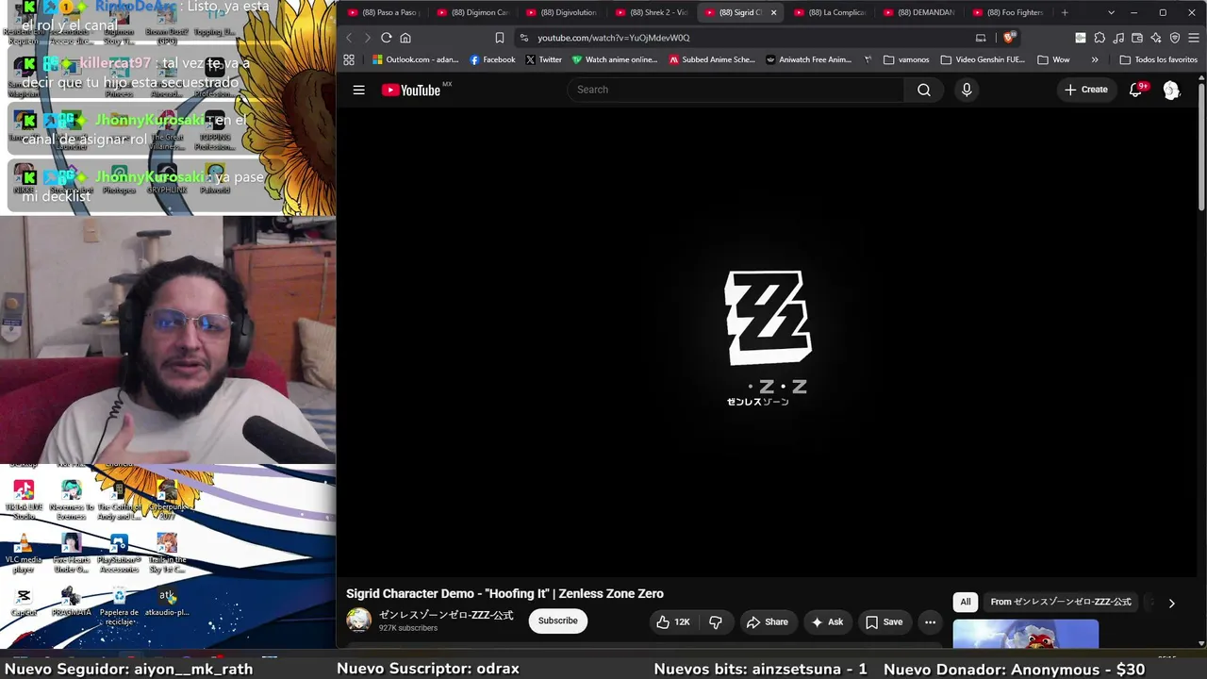Open the Aniwatch Free Anime bookmark

coord(809,59)
